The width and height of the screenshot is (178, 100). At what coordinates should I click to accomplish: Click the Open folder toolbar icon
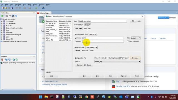pyautogui.click(x=6, y=8)
